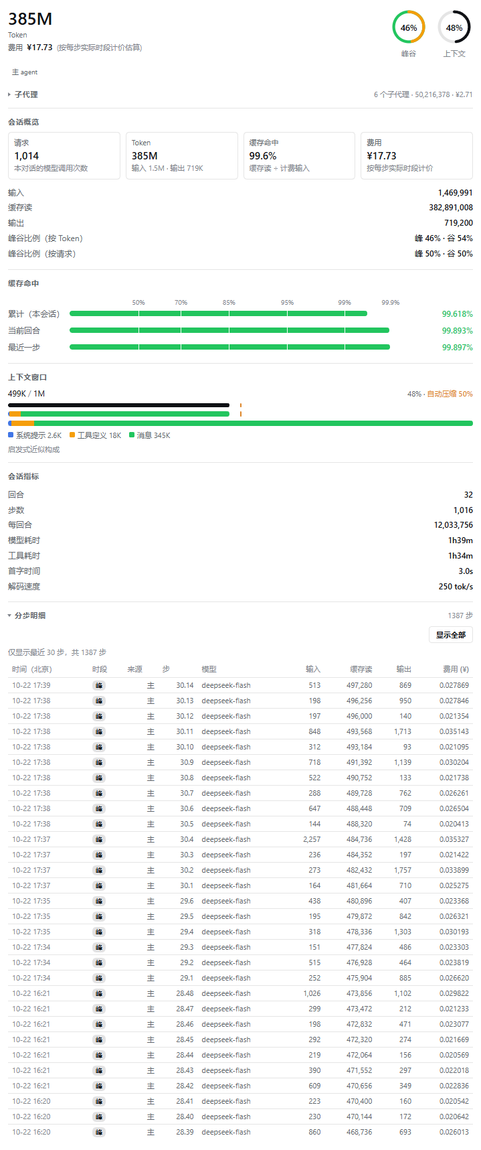This screenshot has width=481, height=1150.
Task: Click the 累计(本会话) cache hit bar
Action: coord(219,313)
